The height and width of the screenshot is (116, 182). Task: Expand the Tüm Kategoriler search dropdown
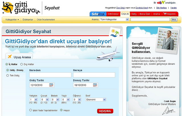114,19
